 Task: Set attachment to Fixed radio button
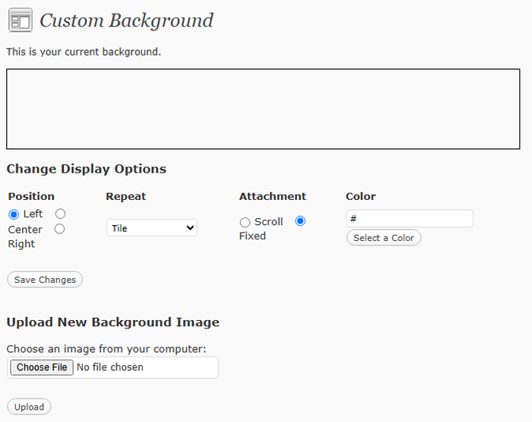(x=300, y=221)
